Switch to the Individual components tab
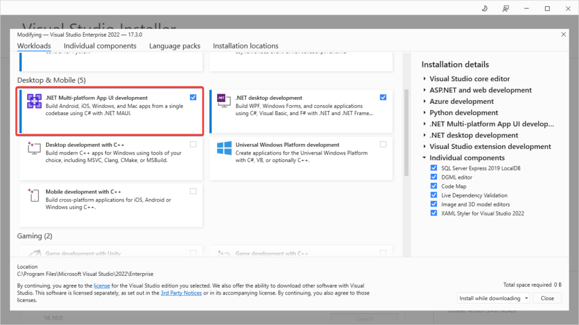Screen dimensions: 579x325 [x=100, y=46]
